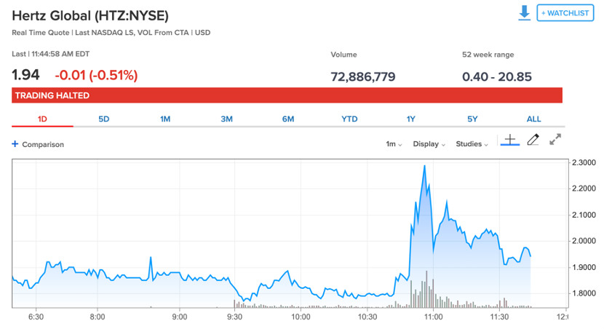The image size is (604, 329).
Task: Click the 11:44:58 AM EDT timestamp
Action: pos(60,54)
